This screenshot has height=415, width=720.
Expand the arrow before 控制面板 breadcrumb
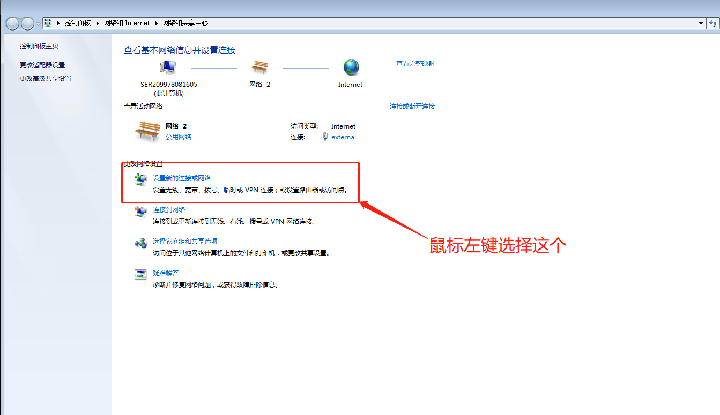point(58,23)
